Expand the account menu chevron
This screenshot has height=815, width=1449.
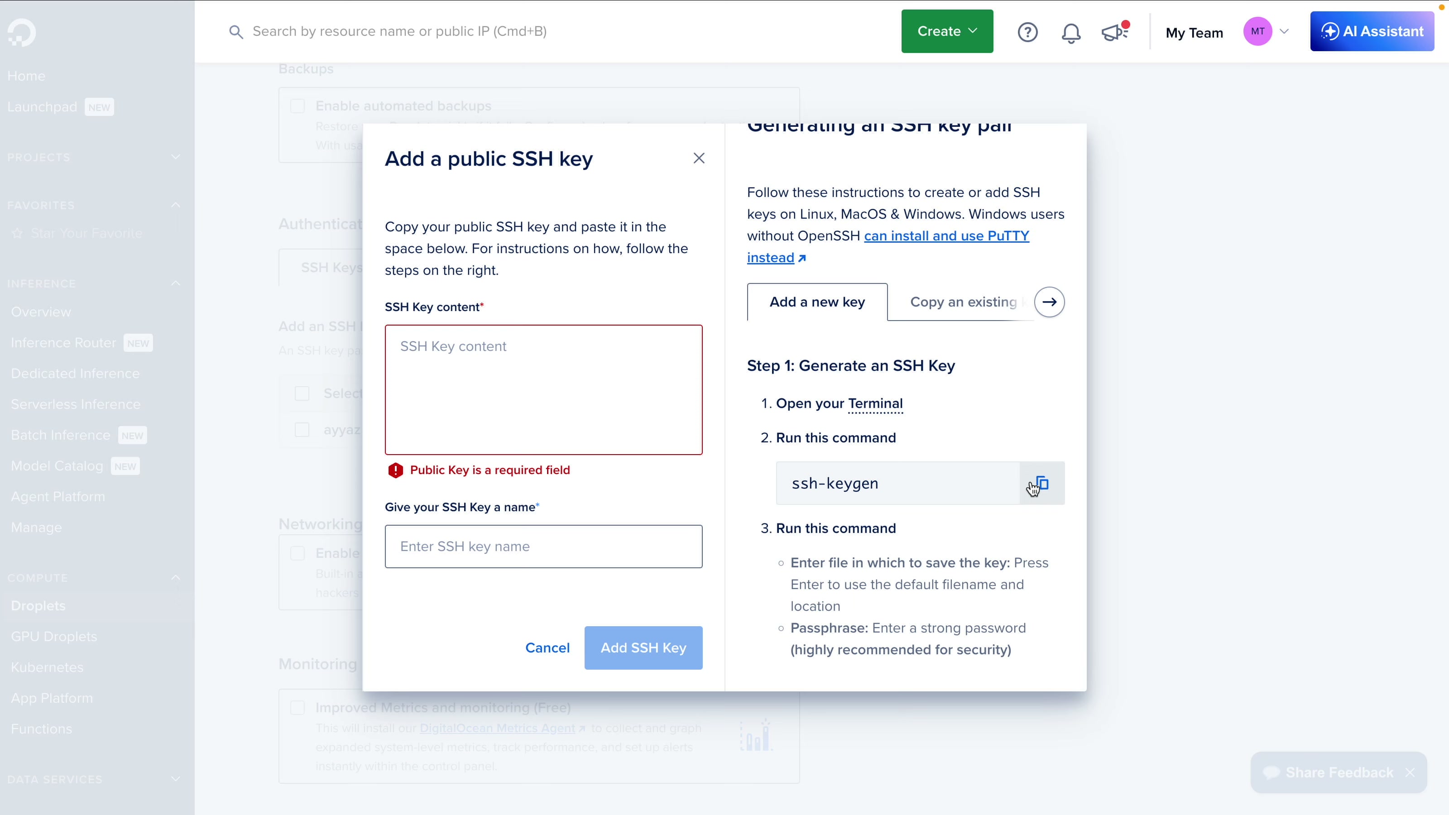[1284, 32]
